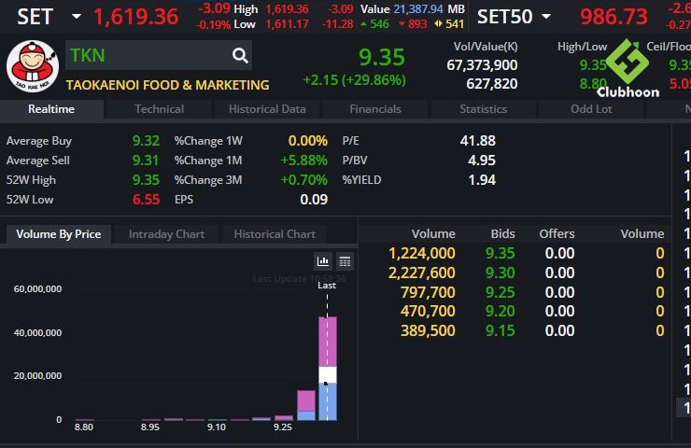Open the Historical Data tab
Image resolution: width=691 pixels, height=448 pixels.
(267, 109)
